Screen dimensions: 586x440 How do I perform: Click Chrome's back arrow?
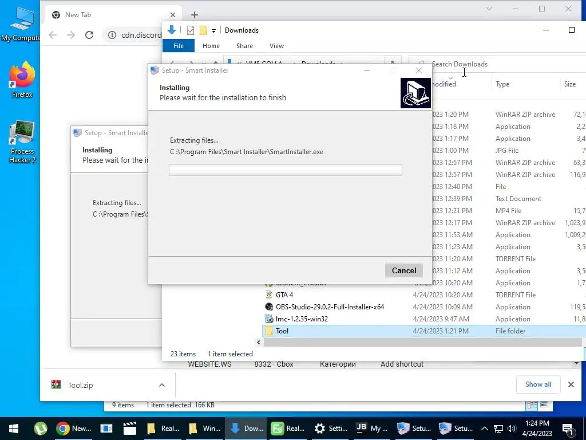click(x=53, y=35)
